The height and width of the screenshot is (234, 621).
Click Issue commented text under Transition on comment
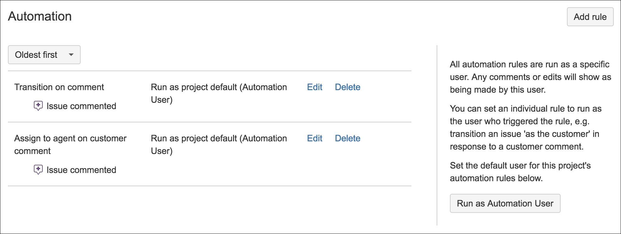[x=81, y=106]
